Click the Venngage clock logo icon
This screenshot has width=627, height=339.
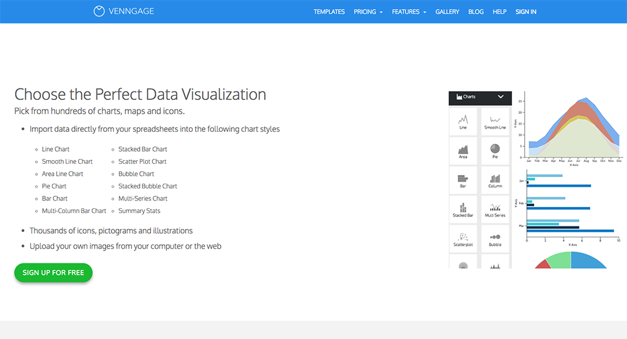tap(99, 11)
